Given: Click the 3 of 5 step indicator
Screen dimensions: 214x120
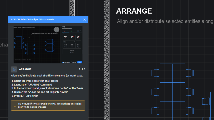Looking at the screenshot, I should (82, 69).
